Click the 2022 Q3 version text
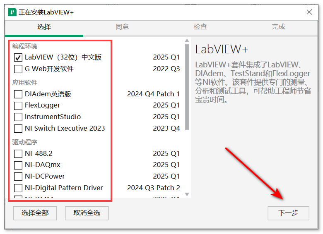The image size is (323, 234). point(166,69)
